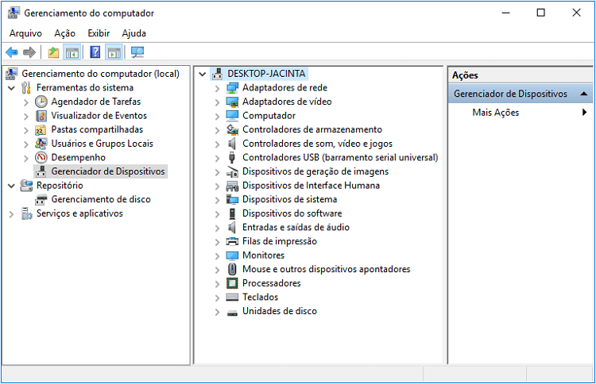This screenshot has width=596, height=384.
Task: Maximize the Gerenciamento do computador window
Action: 540,13
